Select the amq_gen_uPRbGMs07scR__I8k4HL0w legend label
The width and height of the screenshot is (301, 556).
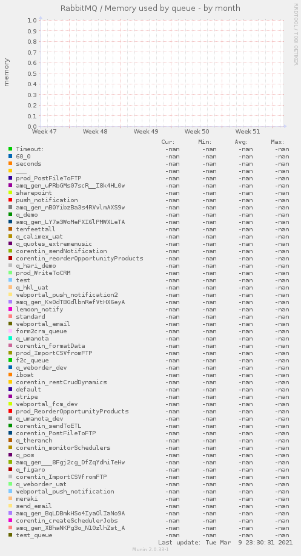click(x=70, y=186)
